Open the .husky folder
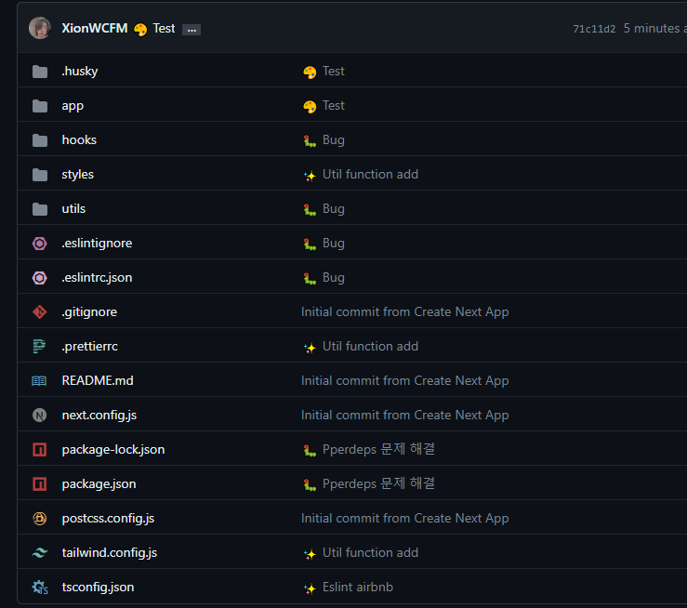The width and height of the screenshot is (687, 608). pos(80,71)
